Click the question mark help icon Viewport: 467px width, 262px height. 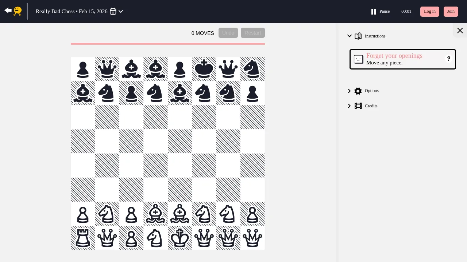click(x=449, y=59)
